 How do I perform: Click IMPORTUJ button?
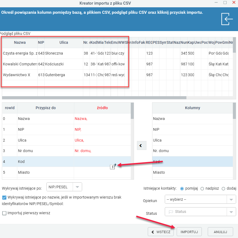point(189,232)
